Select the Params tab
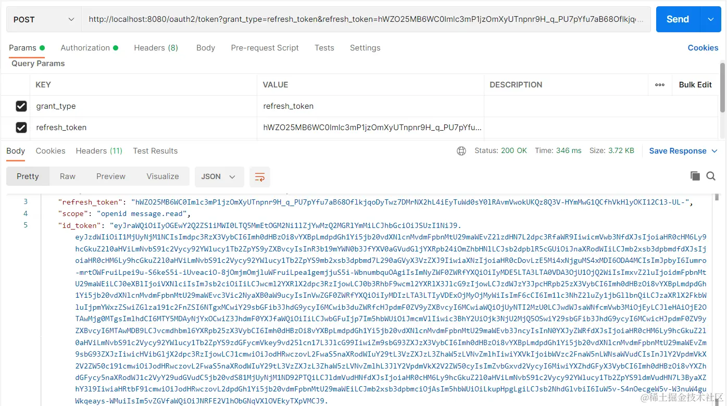Image resolution: width=727 pixels, height=406 pixels. [27, 48]
